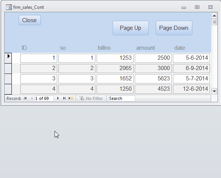Click the scrollbar up arrow
The width and height of the screenshot is (221, 178).
[214, 16]
